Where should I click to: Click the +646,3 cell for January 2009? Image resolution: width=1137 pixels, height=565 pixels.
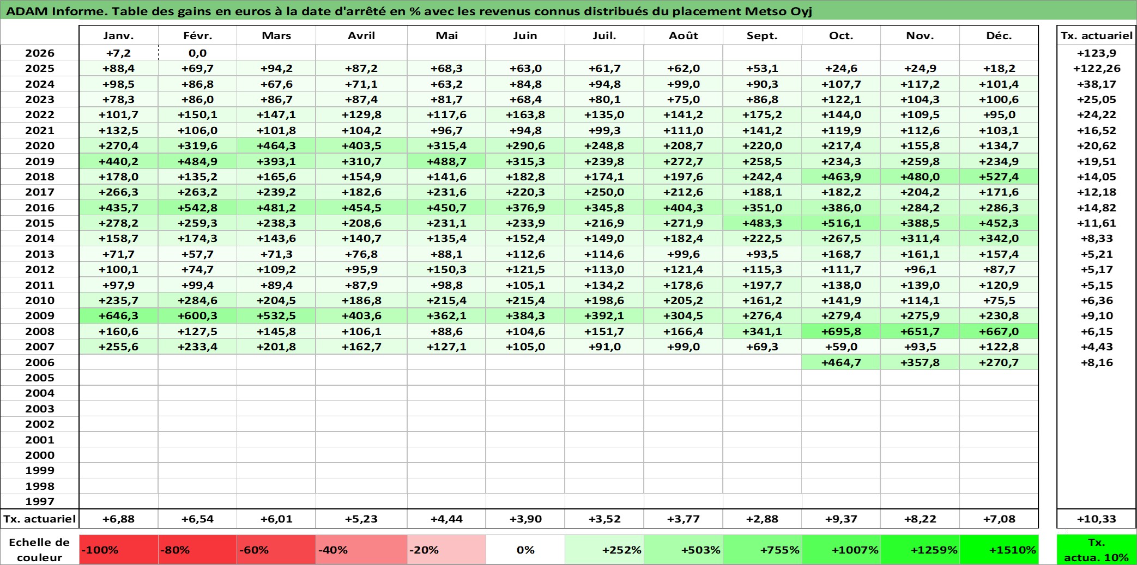[x=119, y=315]
